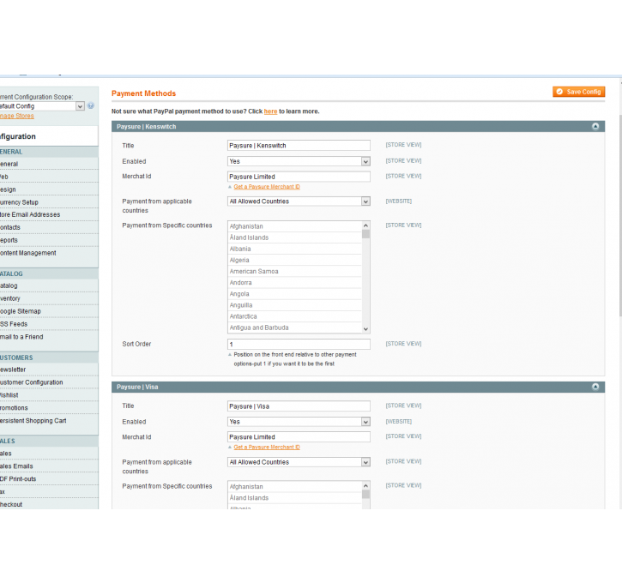Open the Reports configuration tab
The height and width of the screenshot is (583, 622).
[49, 240]
